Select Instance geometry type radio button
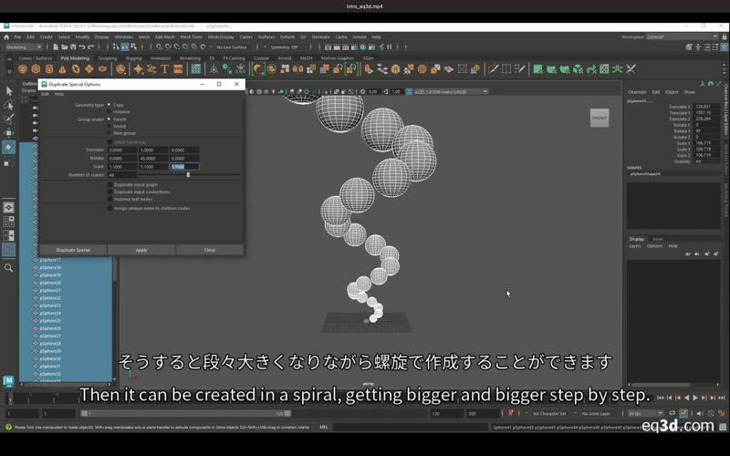 110,112
